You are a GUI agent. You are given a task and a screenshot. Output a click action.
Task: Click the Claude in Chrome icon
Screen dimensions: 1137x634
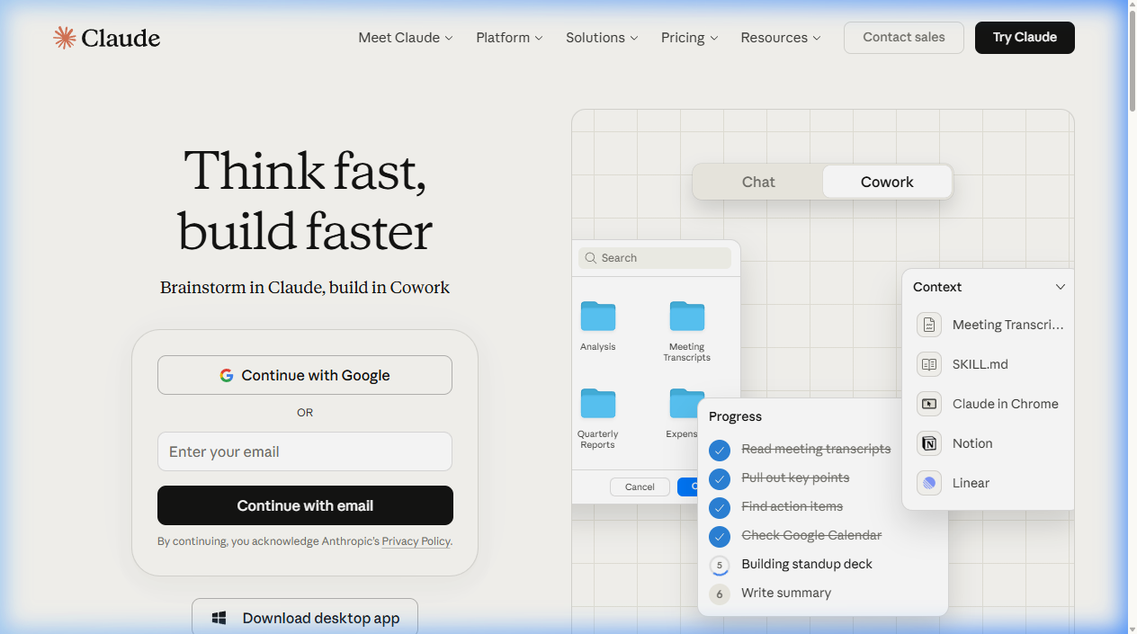(x=929, y=404)
